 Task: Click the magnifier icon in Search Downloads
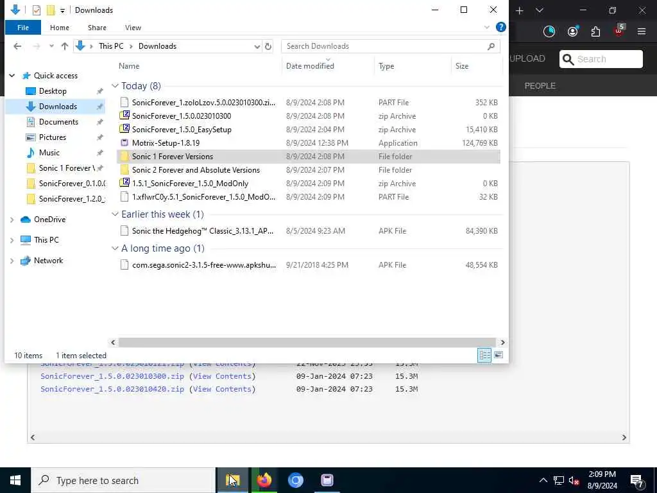[x=491, y=46]
